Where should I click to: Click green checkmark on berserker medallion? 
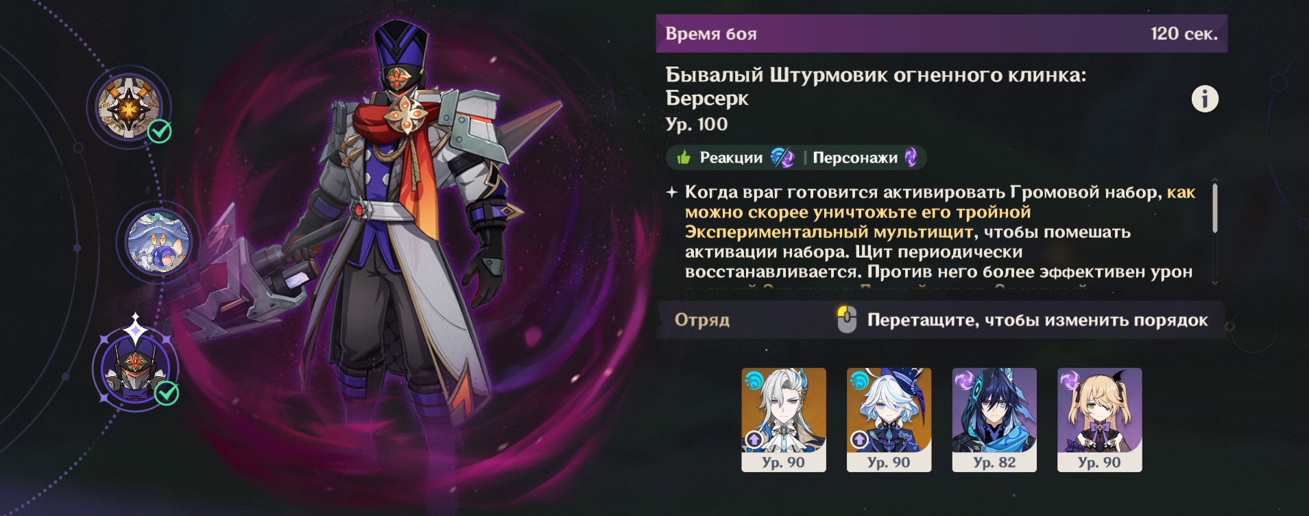click(x=167, y=393)
